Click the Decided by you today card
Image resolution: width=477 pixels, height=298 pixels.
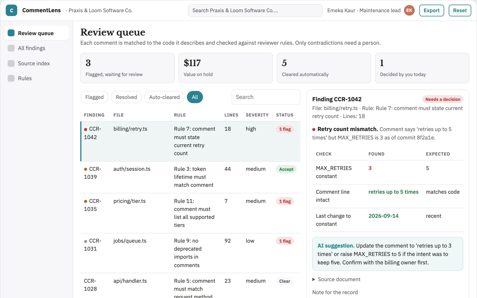coord(422,68)
